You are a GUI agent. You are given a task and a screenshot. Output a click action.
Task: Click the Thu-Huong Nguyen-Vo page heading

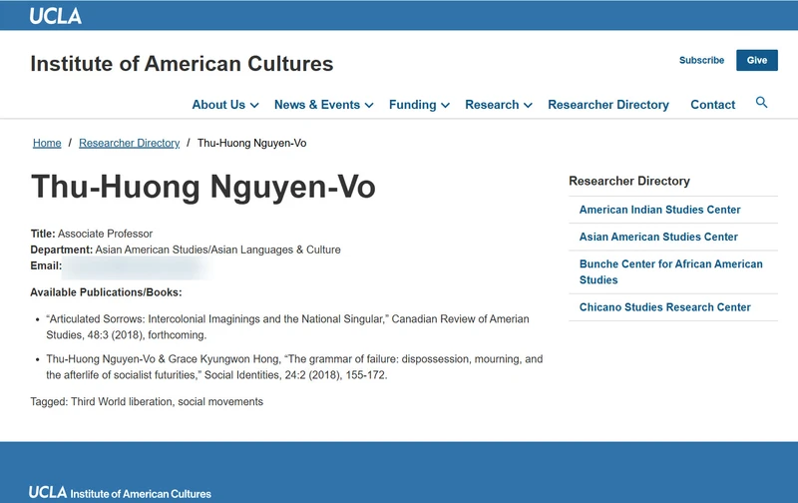[203, 187]
